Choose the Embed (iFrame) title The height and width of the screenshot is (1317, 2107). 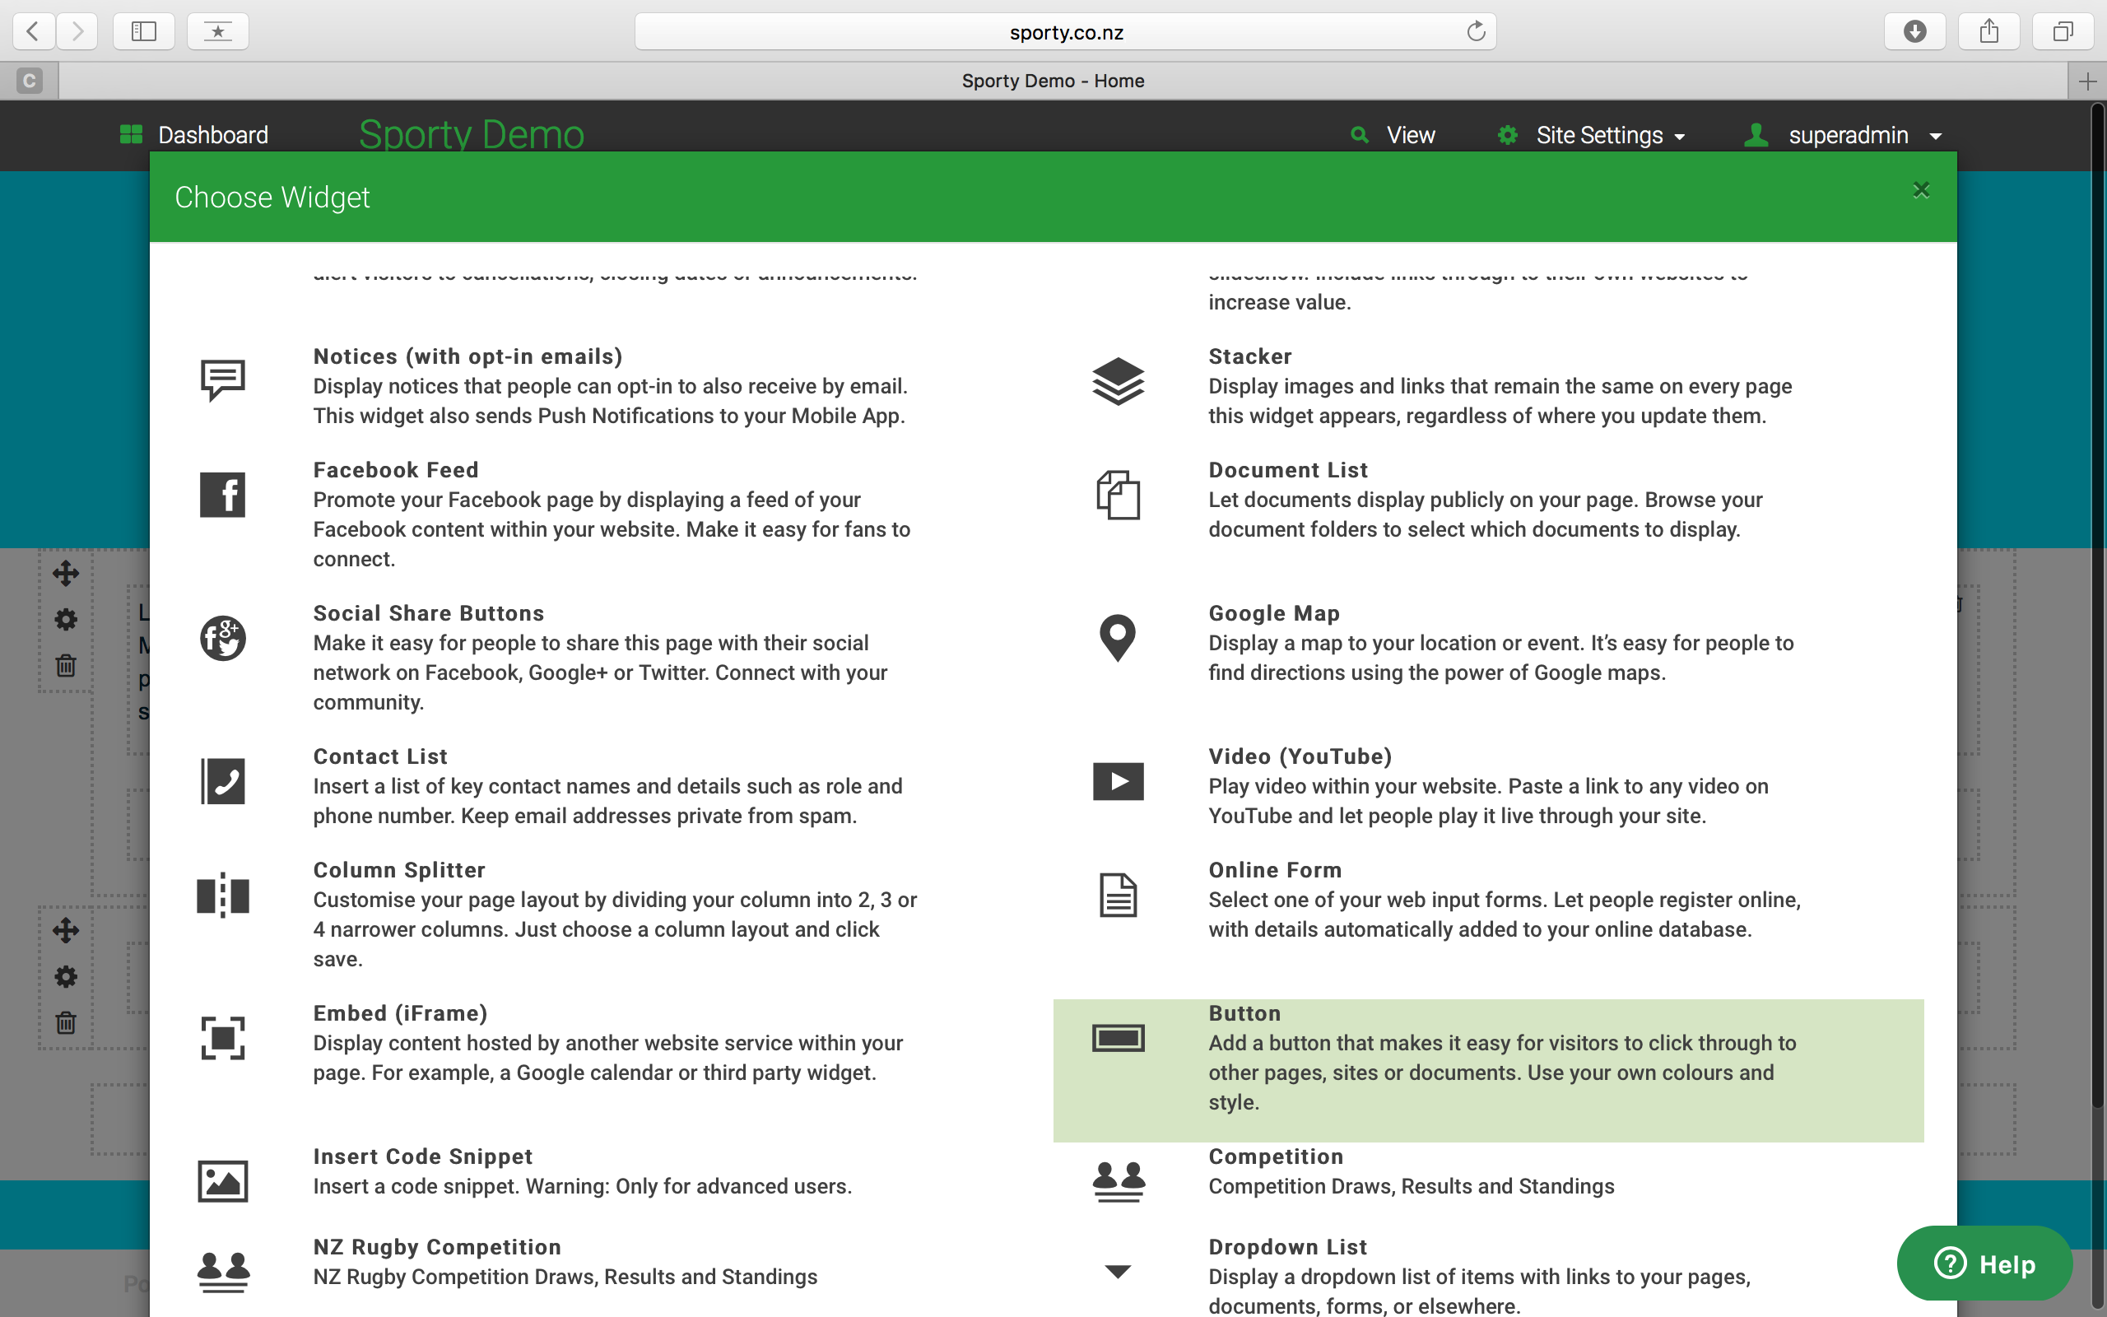pyautogui.click(x=400, y=1013)
